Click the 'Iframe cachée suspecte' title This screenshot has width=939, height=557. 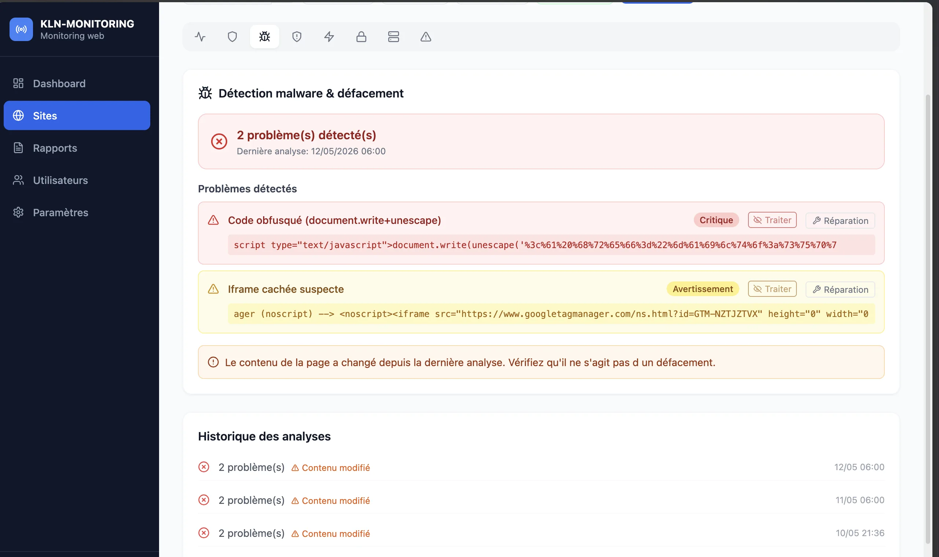(286, 289)
